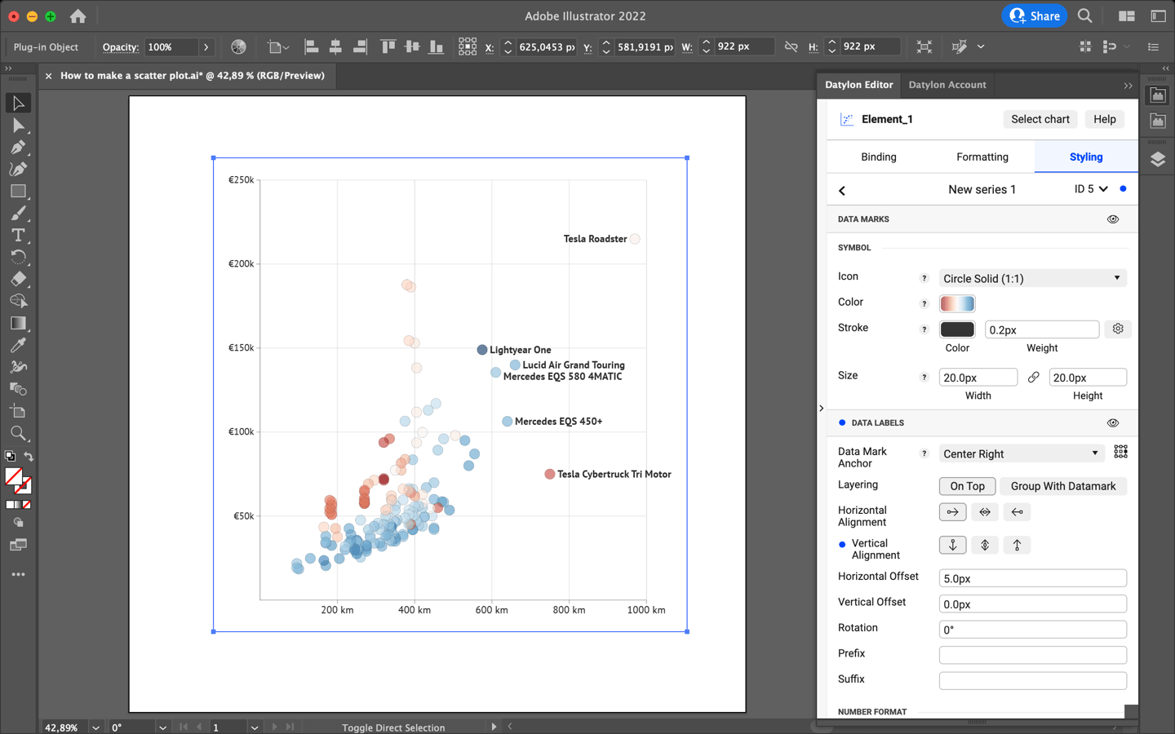Open the Data Mark Anchor dropdown
The height and width of the screenshot is (734, 1175).
(x=1021, y=453)
